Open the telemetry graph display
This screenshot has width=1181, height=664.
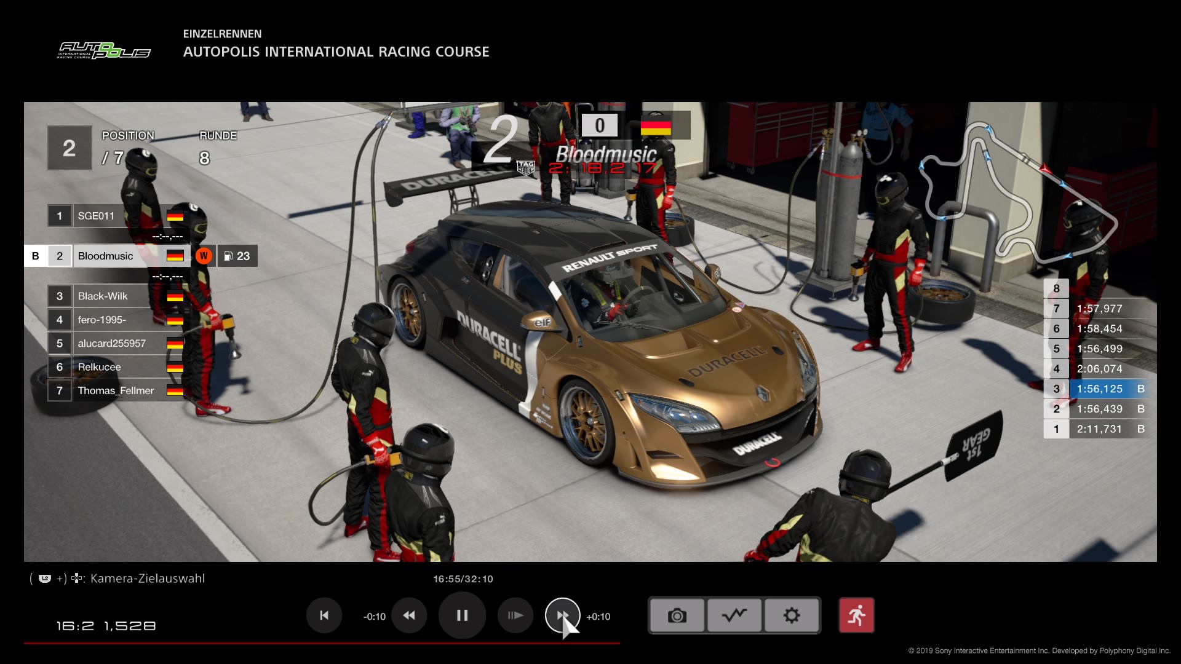pyautogui.click(x=734, y=615)
